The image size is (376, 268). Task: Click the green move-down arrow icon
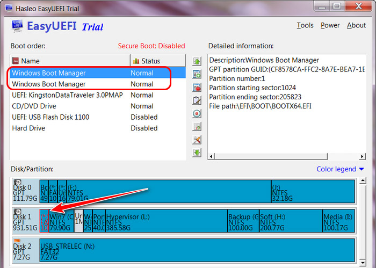[197, 153]
